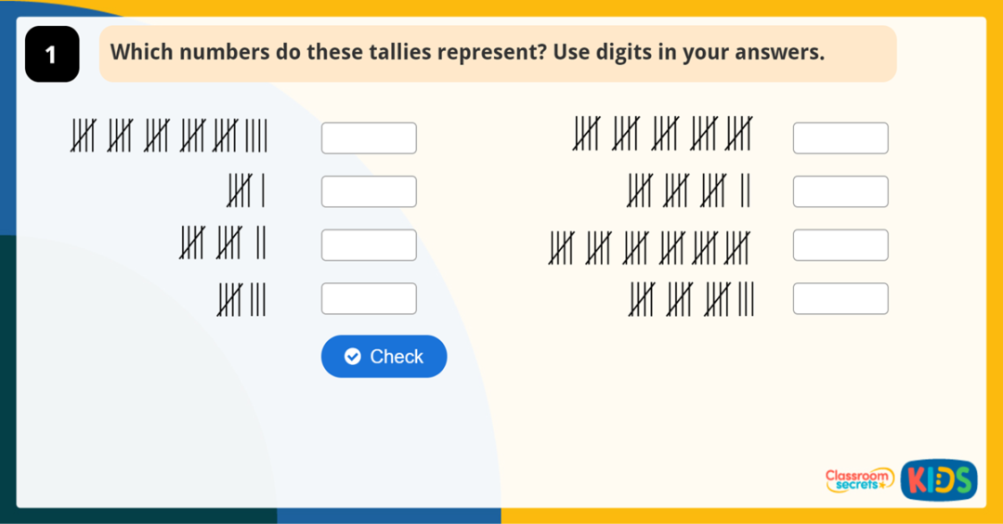Click the tally marks showing twelve
This screenshot has width=1003, height=524.
click(223, 245)
